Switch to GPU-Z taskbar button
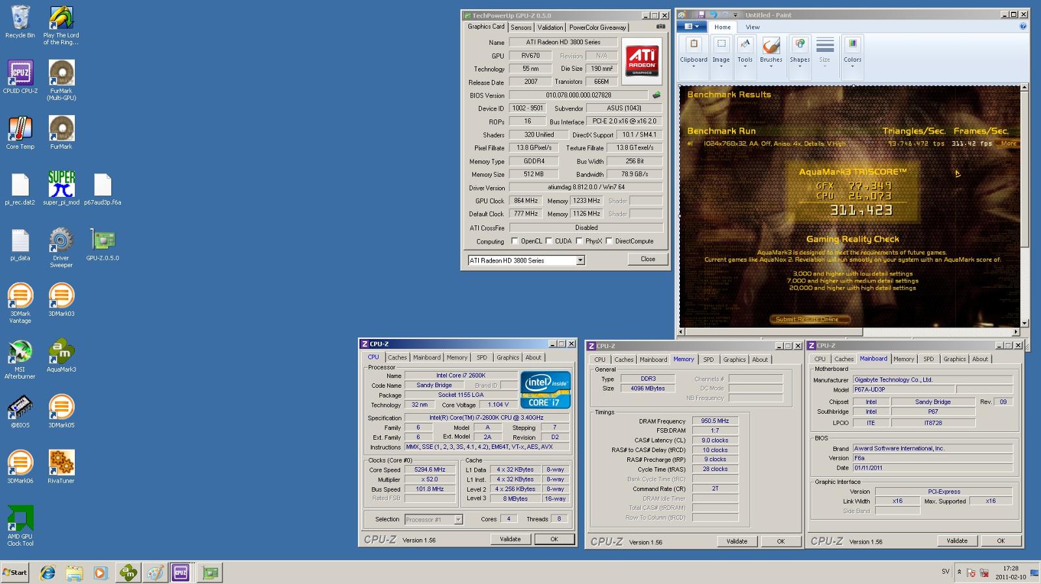This screenshot has width=1041, height=584. (x=210, y=573)
